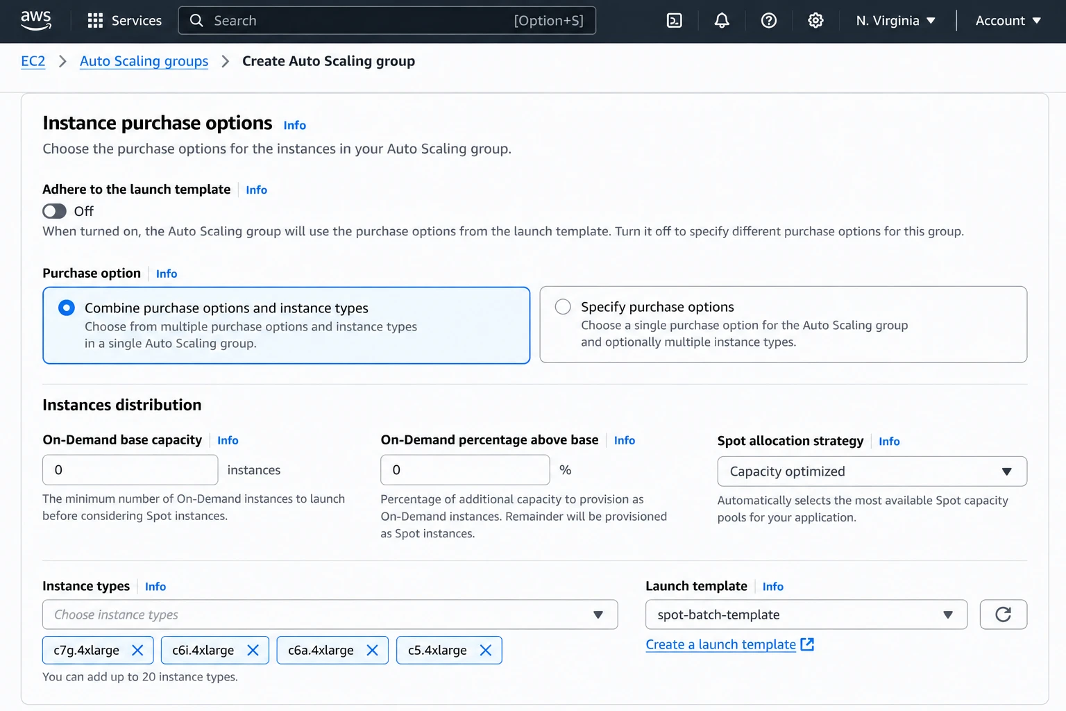The width and height of the screenshot is (1066, 711).
Task: Remove the c5.4xlarge instance type
Action: tap(486, 650)
